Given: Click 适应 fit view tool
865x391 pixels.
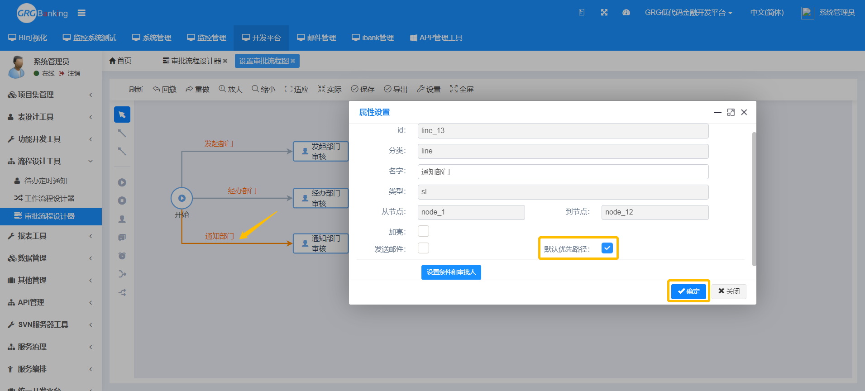Looking at the screenshot, I should tap(296, 89).
